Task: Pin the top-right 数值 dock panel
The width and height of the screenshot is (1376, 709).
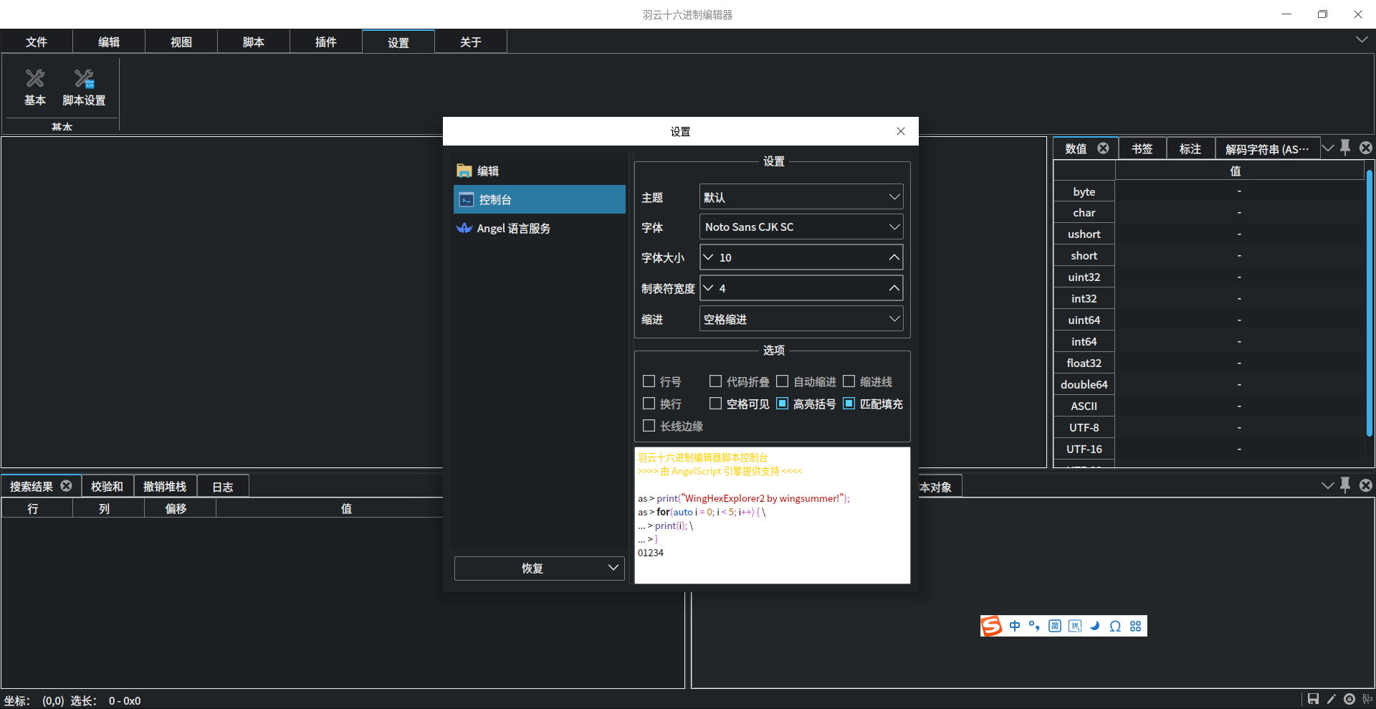Action: [x=1345, y=147]
